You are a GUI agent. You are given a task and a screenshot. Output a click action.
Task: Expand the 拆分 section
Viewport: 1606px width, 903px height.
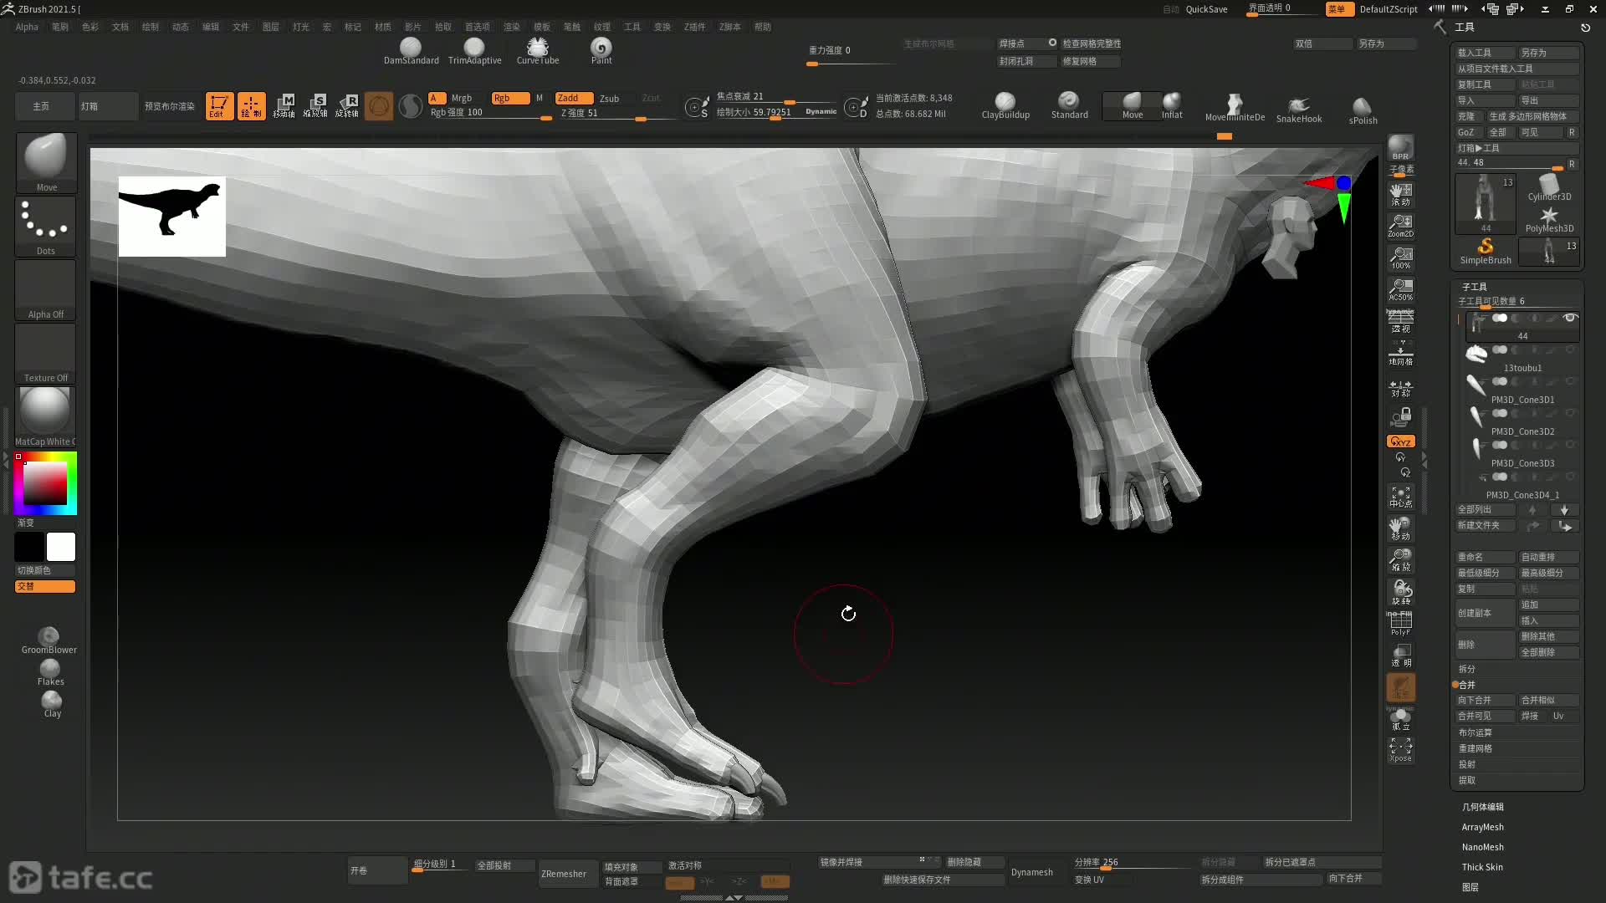pyautogui.click(x=1467, y=669)
